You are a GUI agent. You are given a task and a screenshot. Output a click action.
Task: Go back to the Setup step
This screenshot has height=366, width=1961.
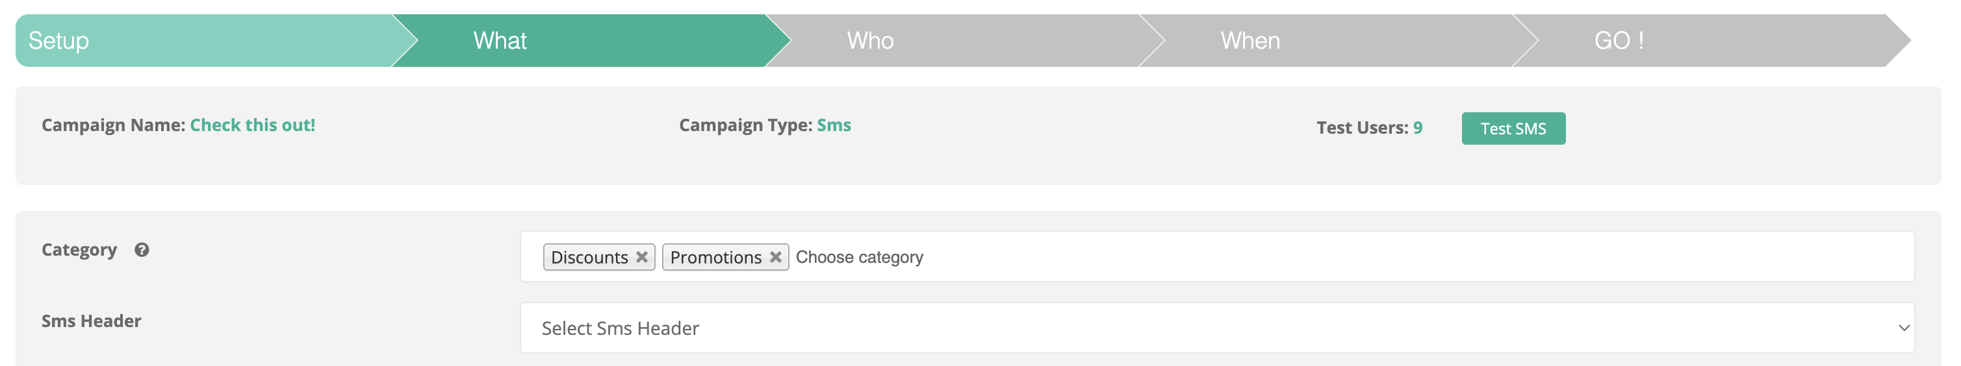coord(58,40)
